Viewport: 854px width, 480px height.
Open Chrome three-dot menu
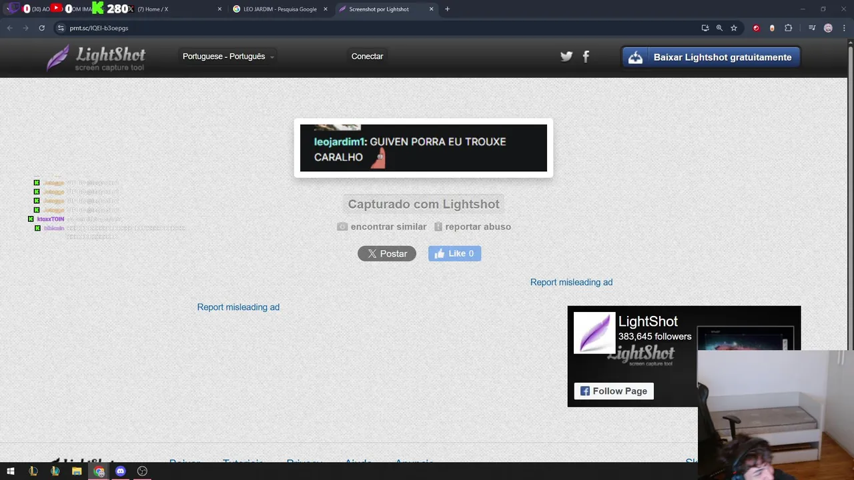[x=843, y=28]
